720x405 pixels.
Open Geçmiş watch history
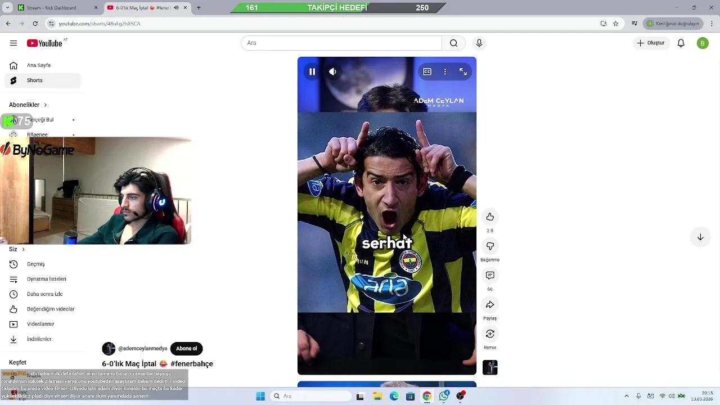pos(43,264)
